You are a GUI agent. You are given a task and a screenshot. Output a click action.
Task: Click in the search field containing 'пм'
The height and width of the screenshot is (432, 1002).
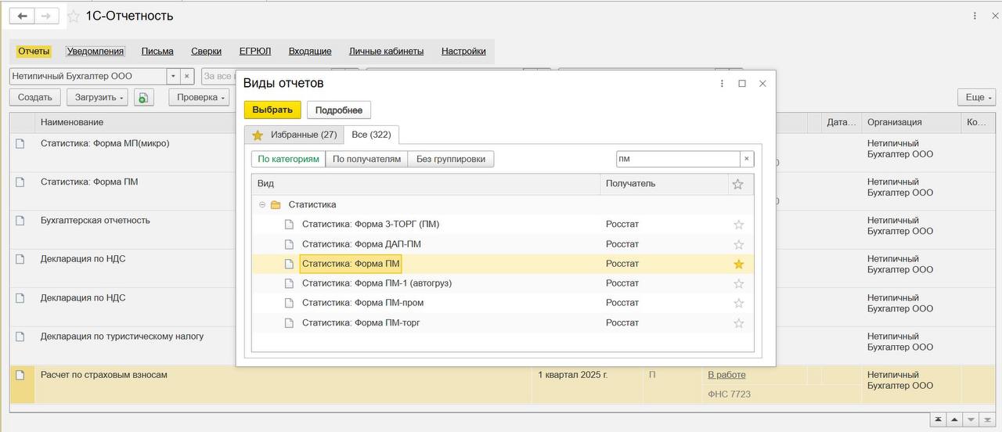click(678, 159)
